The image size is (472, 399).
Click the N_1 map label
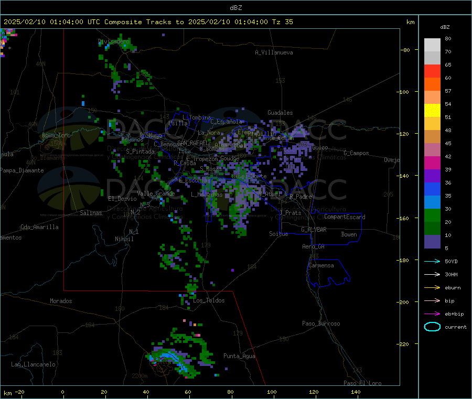134,231
